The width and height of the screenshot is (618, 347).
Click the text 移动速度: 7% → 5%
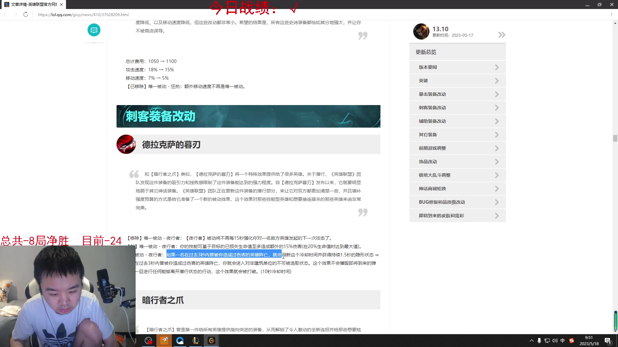147,78
